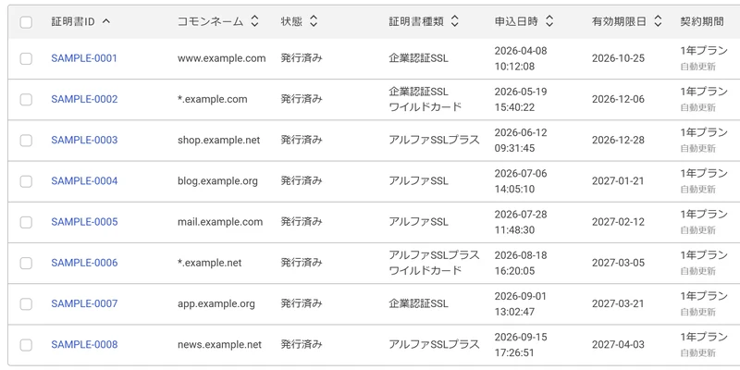Click the 証明書ID column header label
This screenshot has width=740, height=370.
(x=73, y=21)
